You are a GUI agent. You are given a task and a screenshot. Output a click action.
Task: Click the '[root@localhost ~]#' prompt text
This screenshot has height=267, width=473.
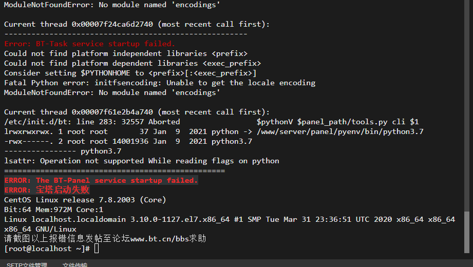pos(47,249)
